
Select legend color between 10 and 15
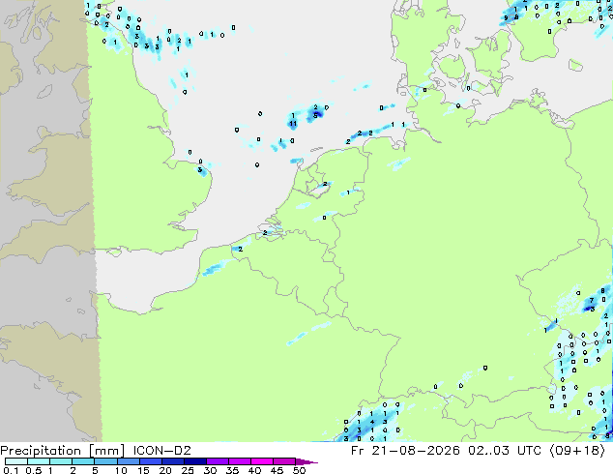(x=128, y=461)
